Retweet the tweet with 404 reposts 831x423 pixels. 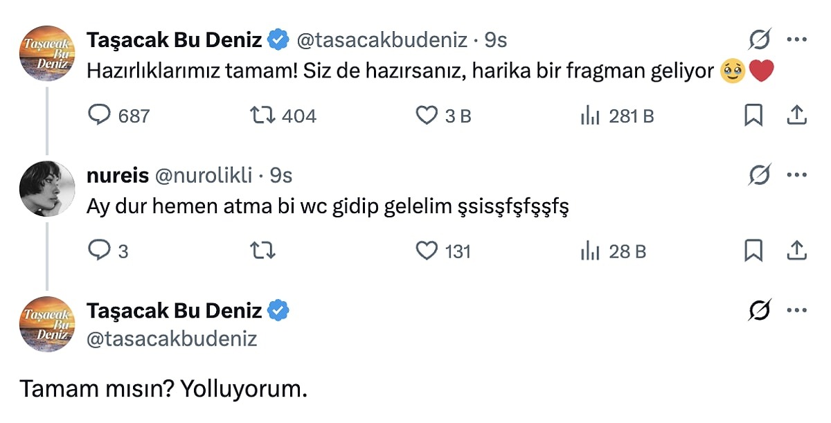pyautogui.click(x=264, y=116)
